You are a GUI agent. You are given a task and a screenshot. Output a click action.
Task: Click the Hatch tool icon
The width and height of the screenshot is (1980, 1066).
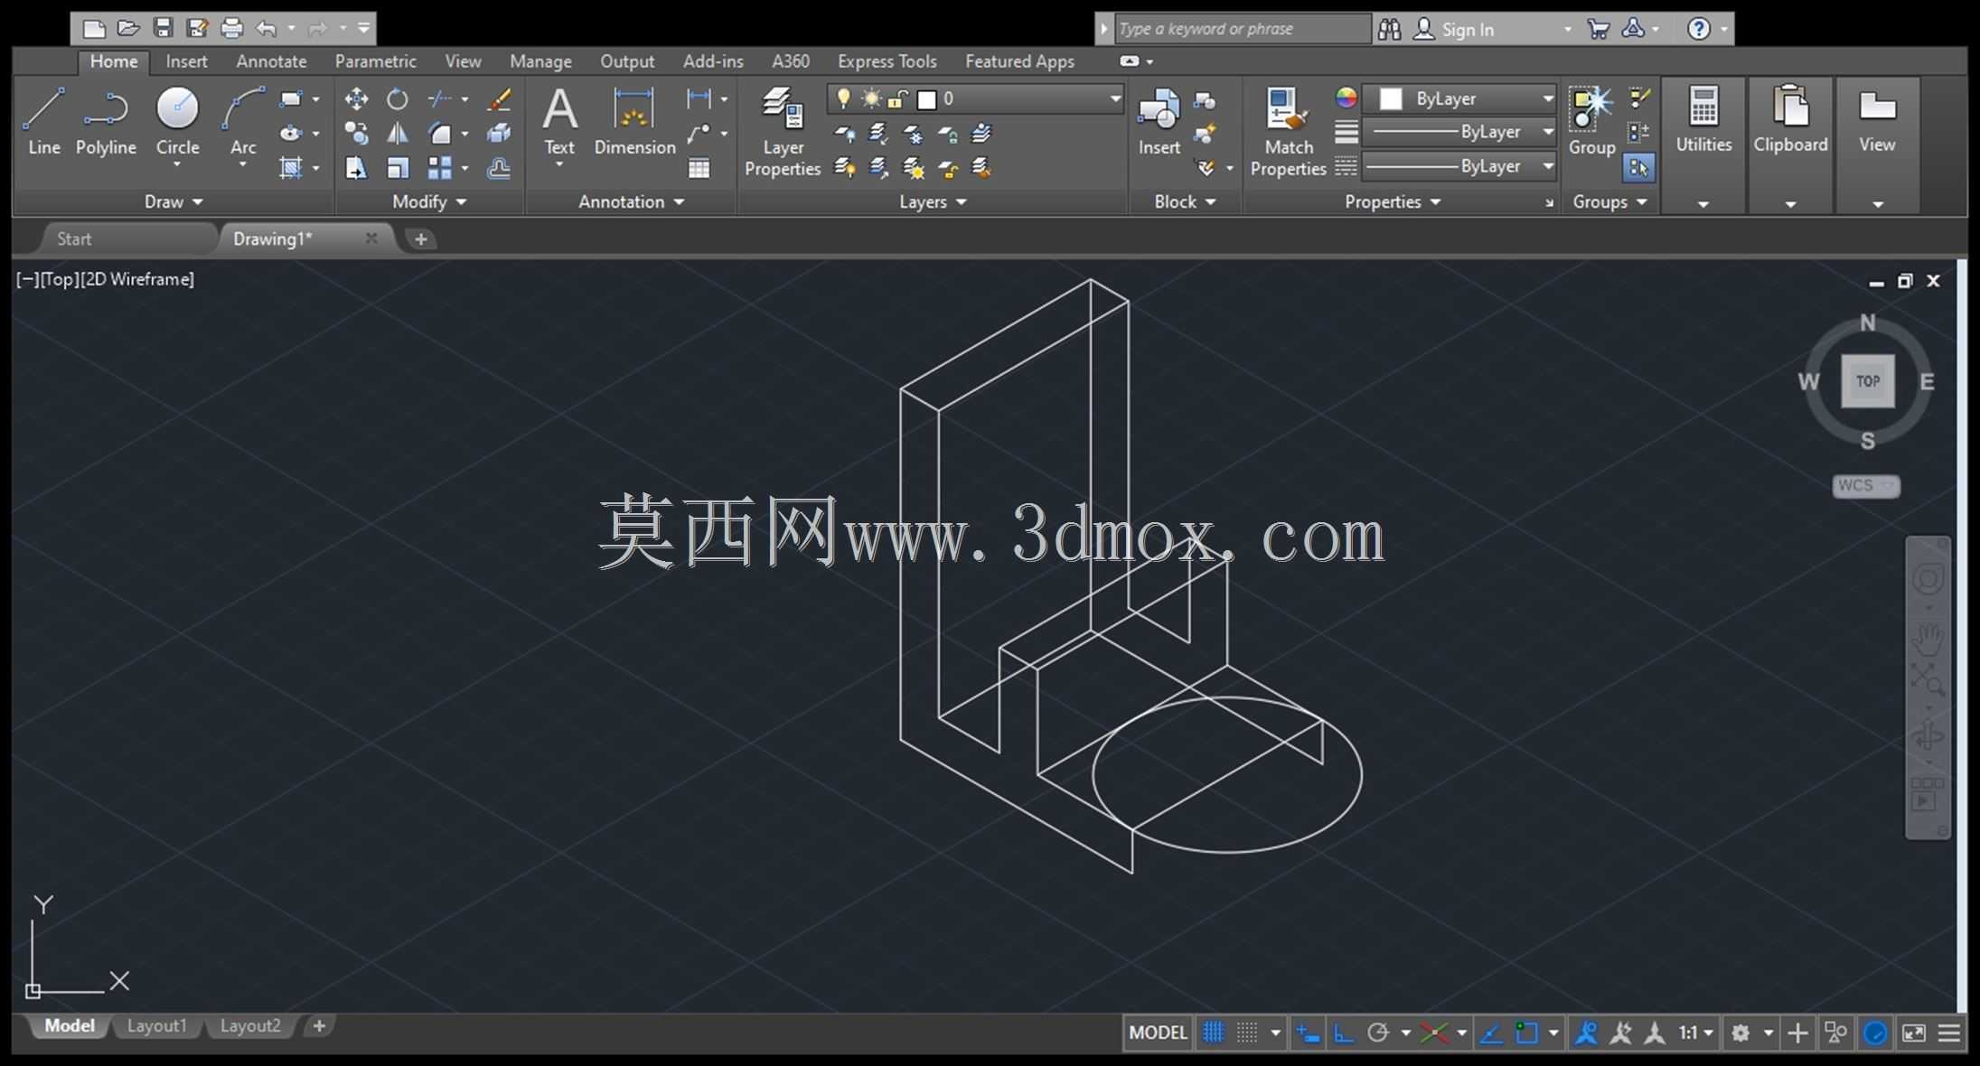[290, 168]
